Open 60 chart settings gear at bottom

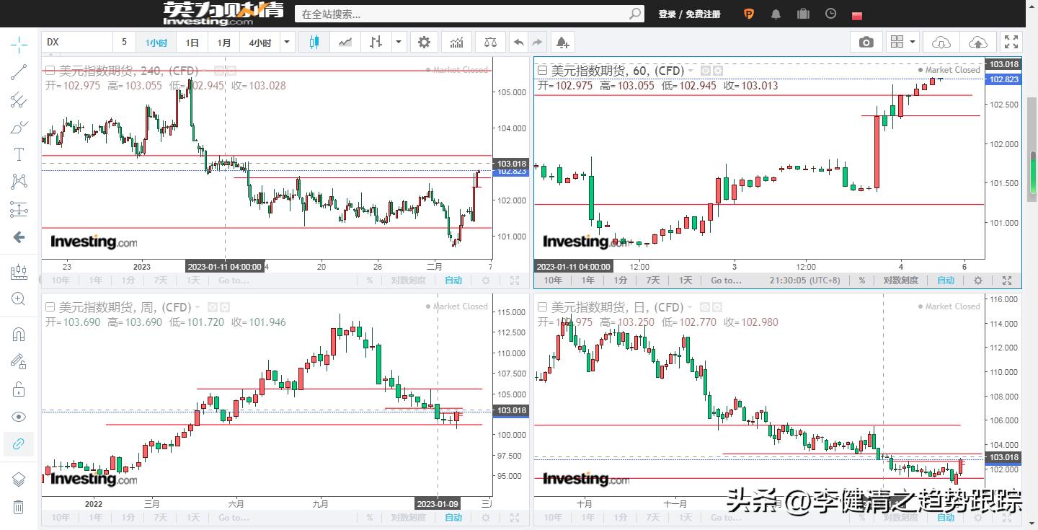pos(978,281)
